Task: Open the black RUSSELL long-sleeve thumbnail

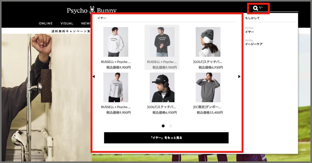Action: [x=162, y=42]
